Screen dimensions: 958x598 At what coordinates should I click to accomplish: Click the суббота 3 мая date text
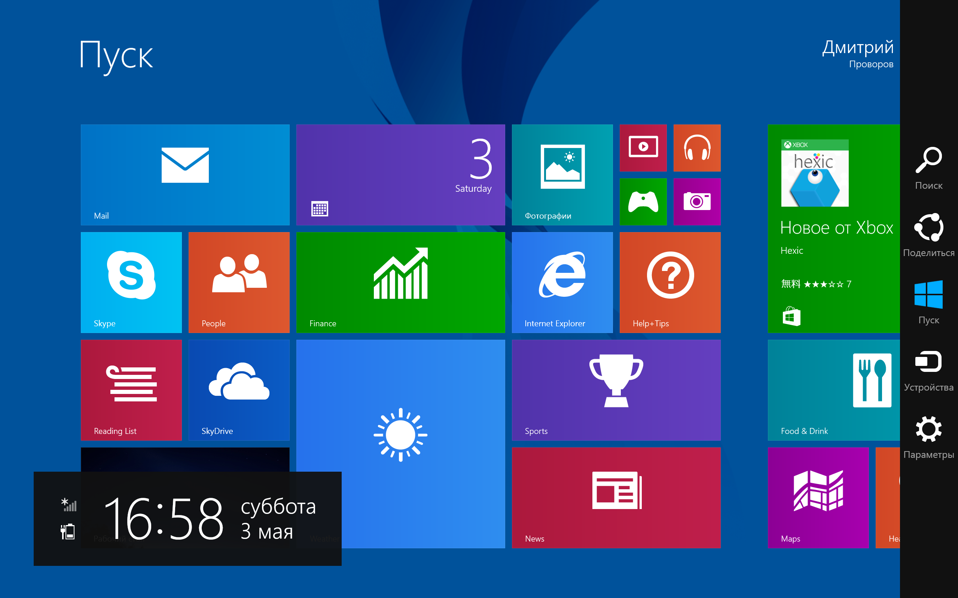[x=278, y=518]
